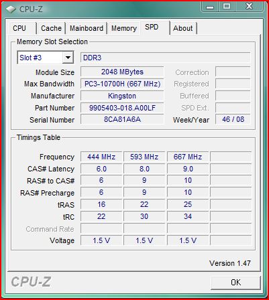The image size is (269, 300).
Task: Click the Module Size 2048 MBytes field
Action: click(x=122, y=72)
